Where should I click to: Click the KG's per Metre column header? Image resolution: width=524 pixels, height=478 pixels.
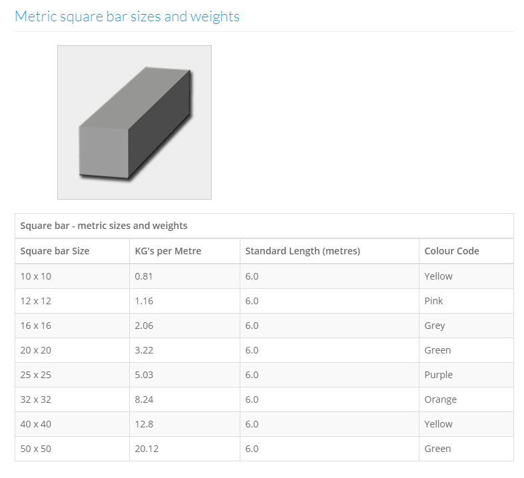(x=168, y=251)
